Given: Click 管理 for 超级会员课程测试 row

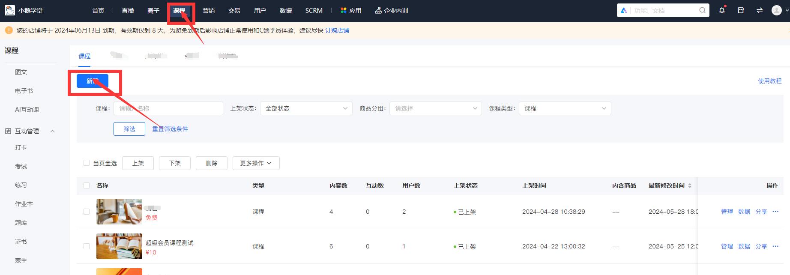Looking at the screenshot, I should (727, 246).
